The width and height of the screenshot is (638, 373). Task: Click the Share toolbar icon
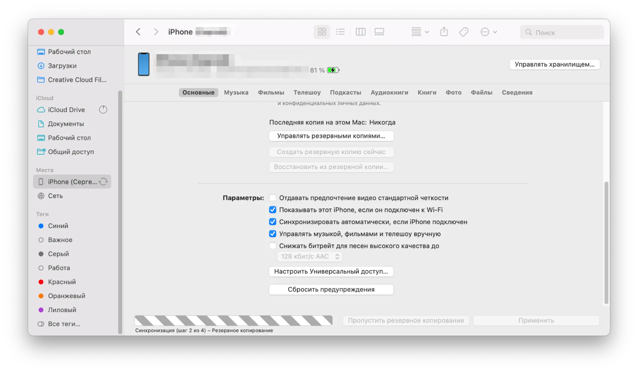(444, 32)
